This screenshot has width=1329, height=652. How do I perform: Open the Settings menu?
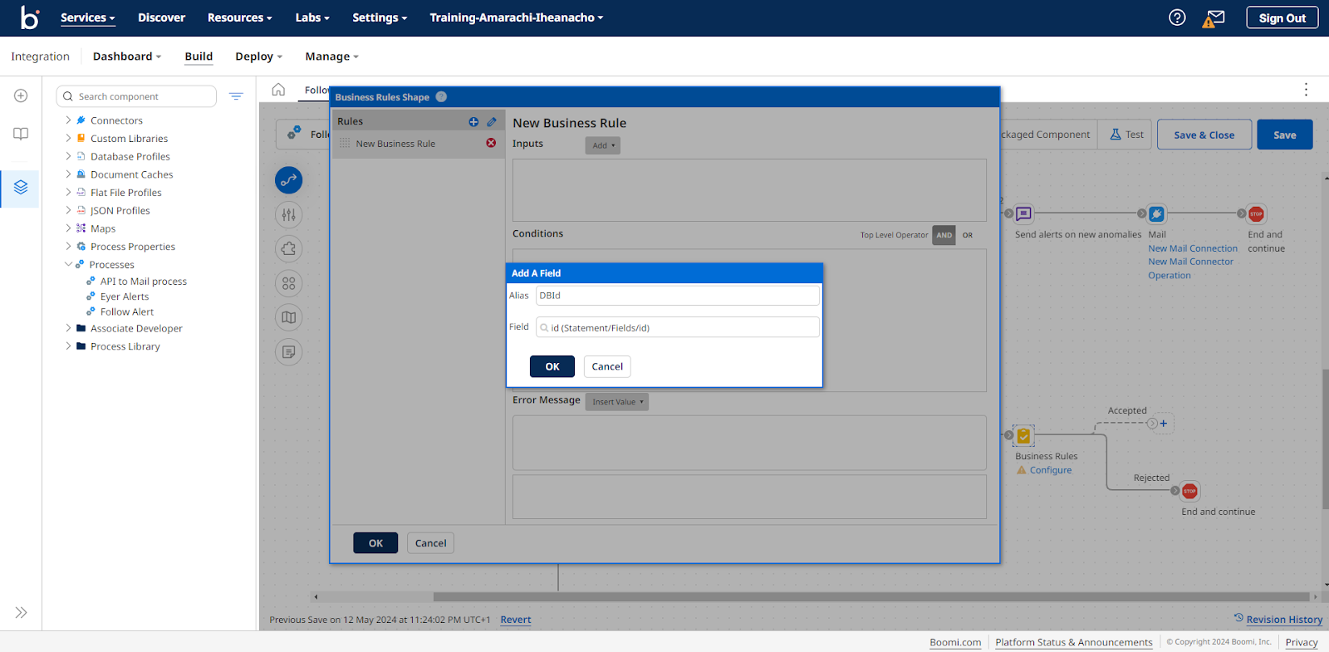pos(380,17)
